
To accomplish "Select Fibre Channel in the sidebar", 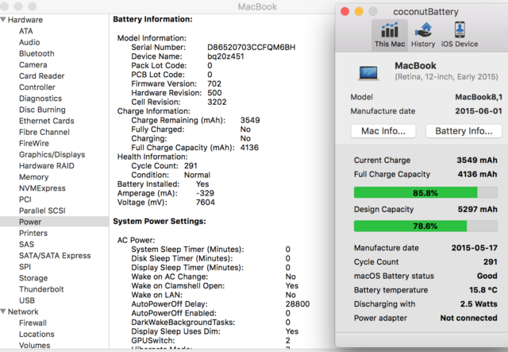I will [44, 132].
